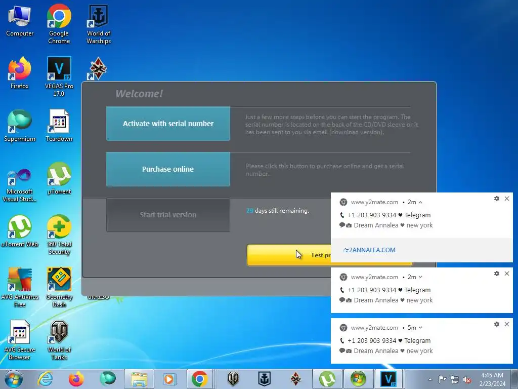Open the 2ANNALEA.COM notification link
Screen dimensions: 518x389
[x=369, y=250]
